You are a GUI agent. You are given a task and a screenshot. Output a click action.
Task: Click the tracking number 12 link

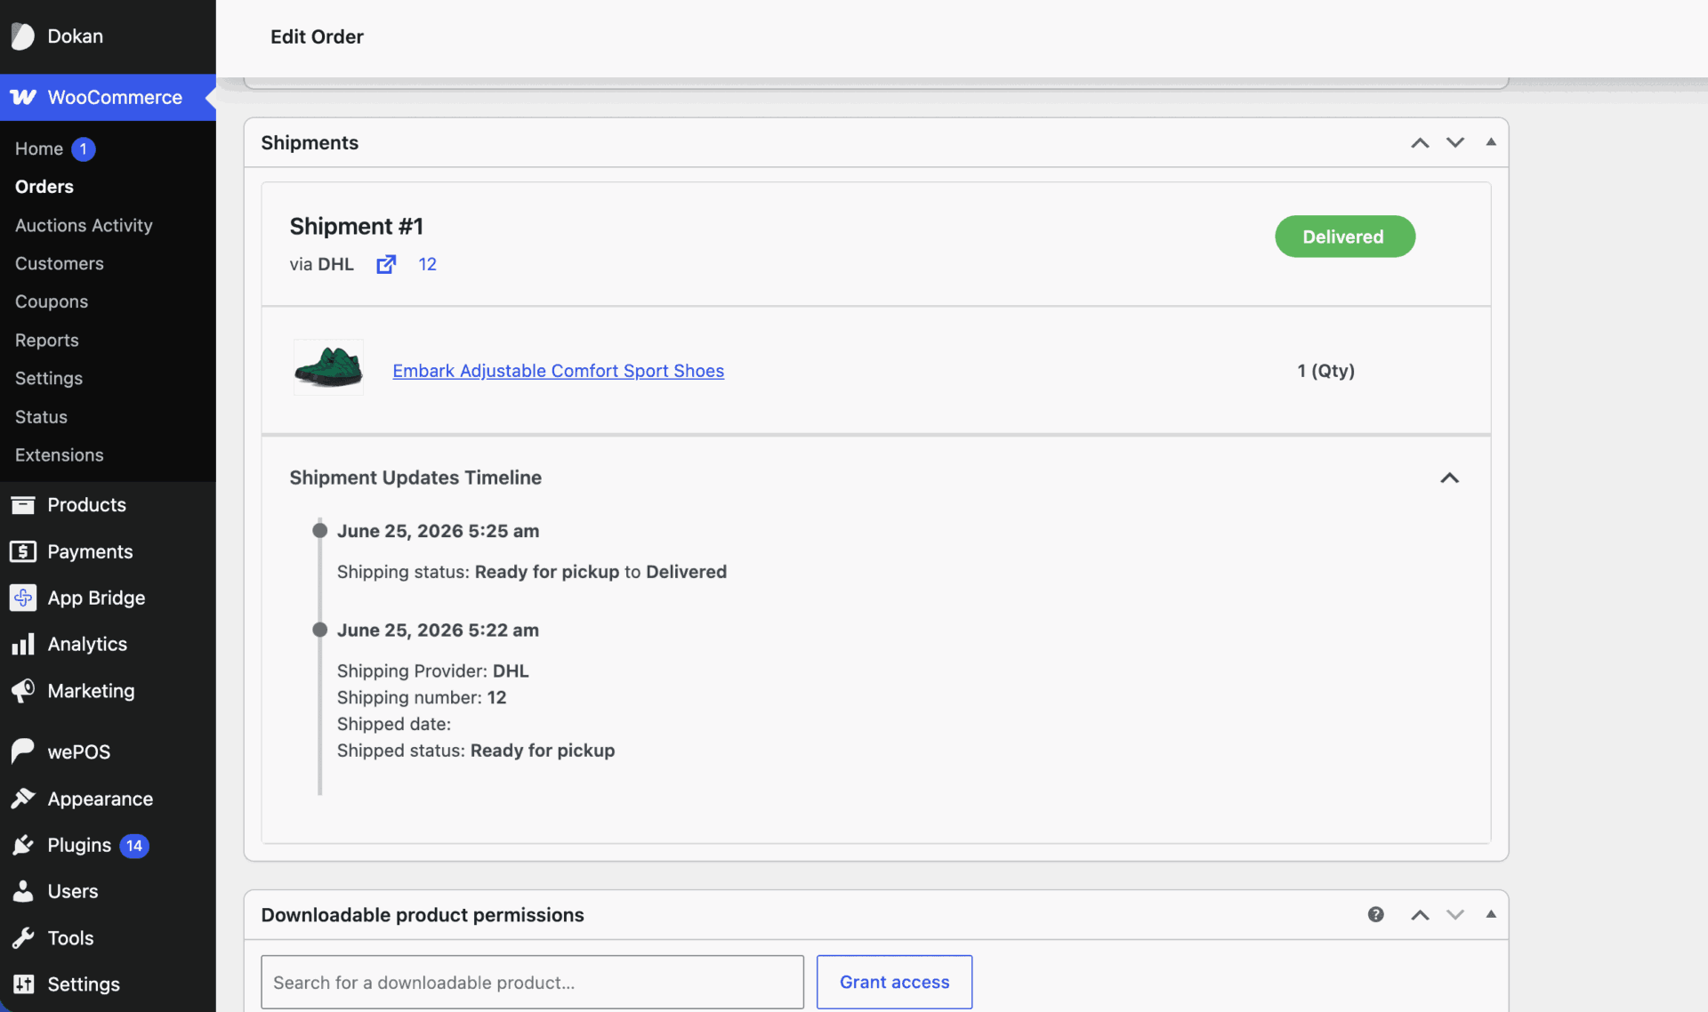[427, 264]
